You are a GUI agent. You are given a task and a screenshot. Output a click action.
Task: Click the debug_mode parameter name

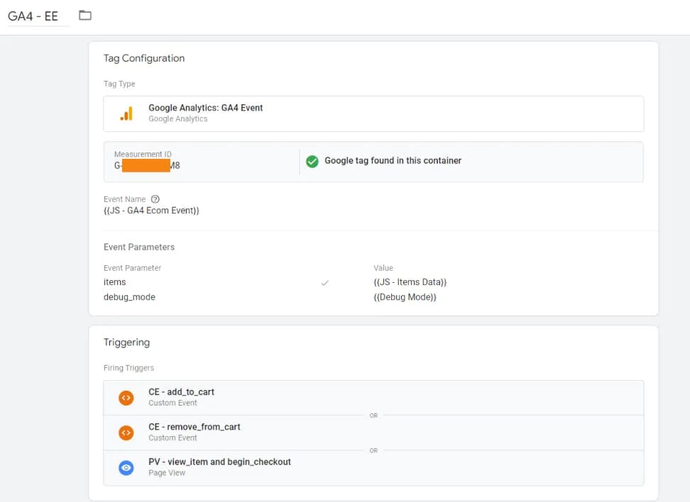[129, 297]
